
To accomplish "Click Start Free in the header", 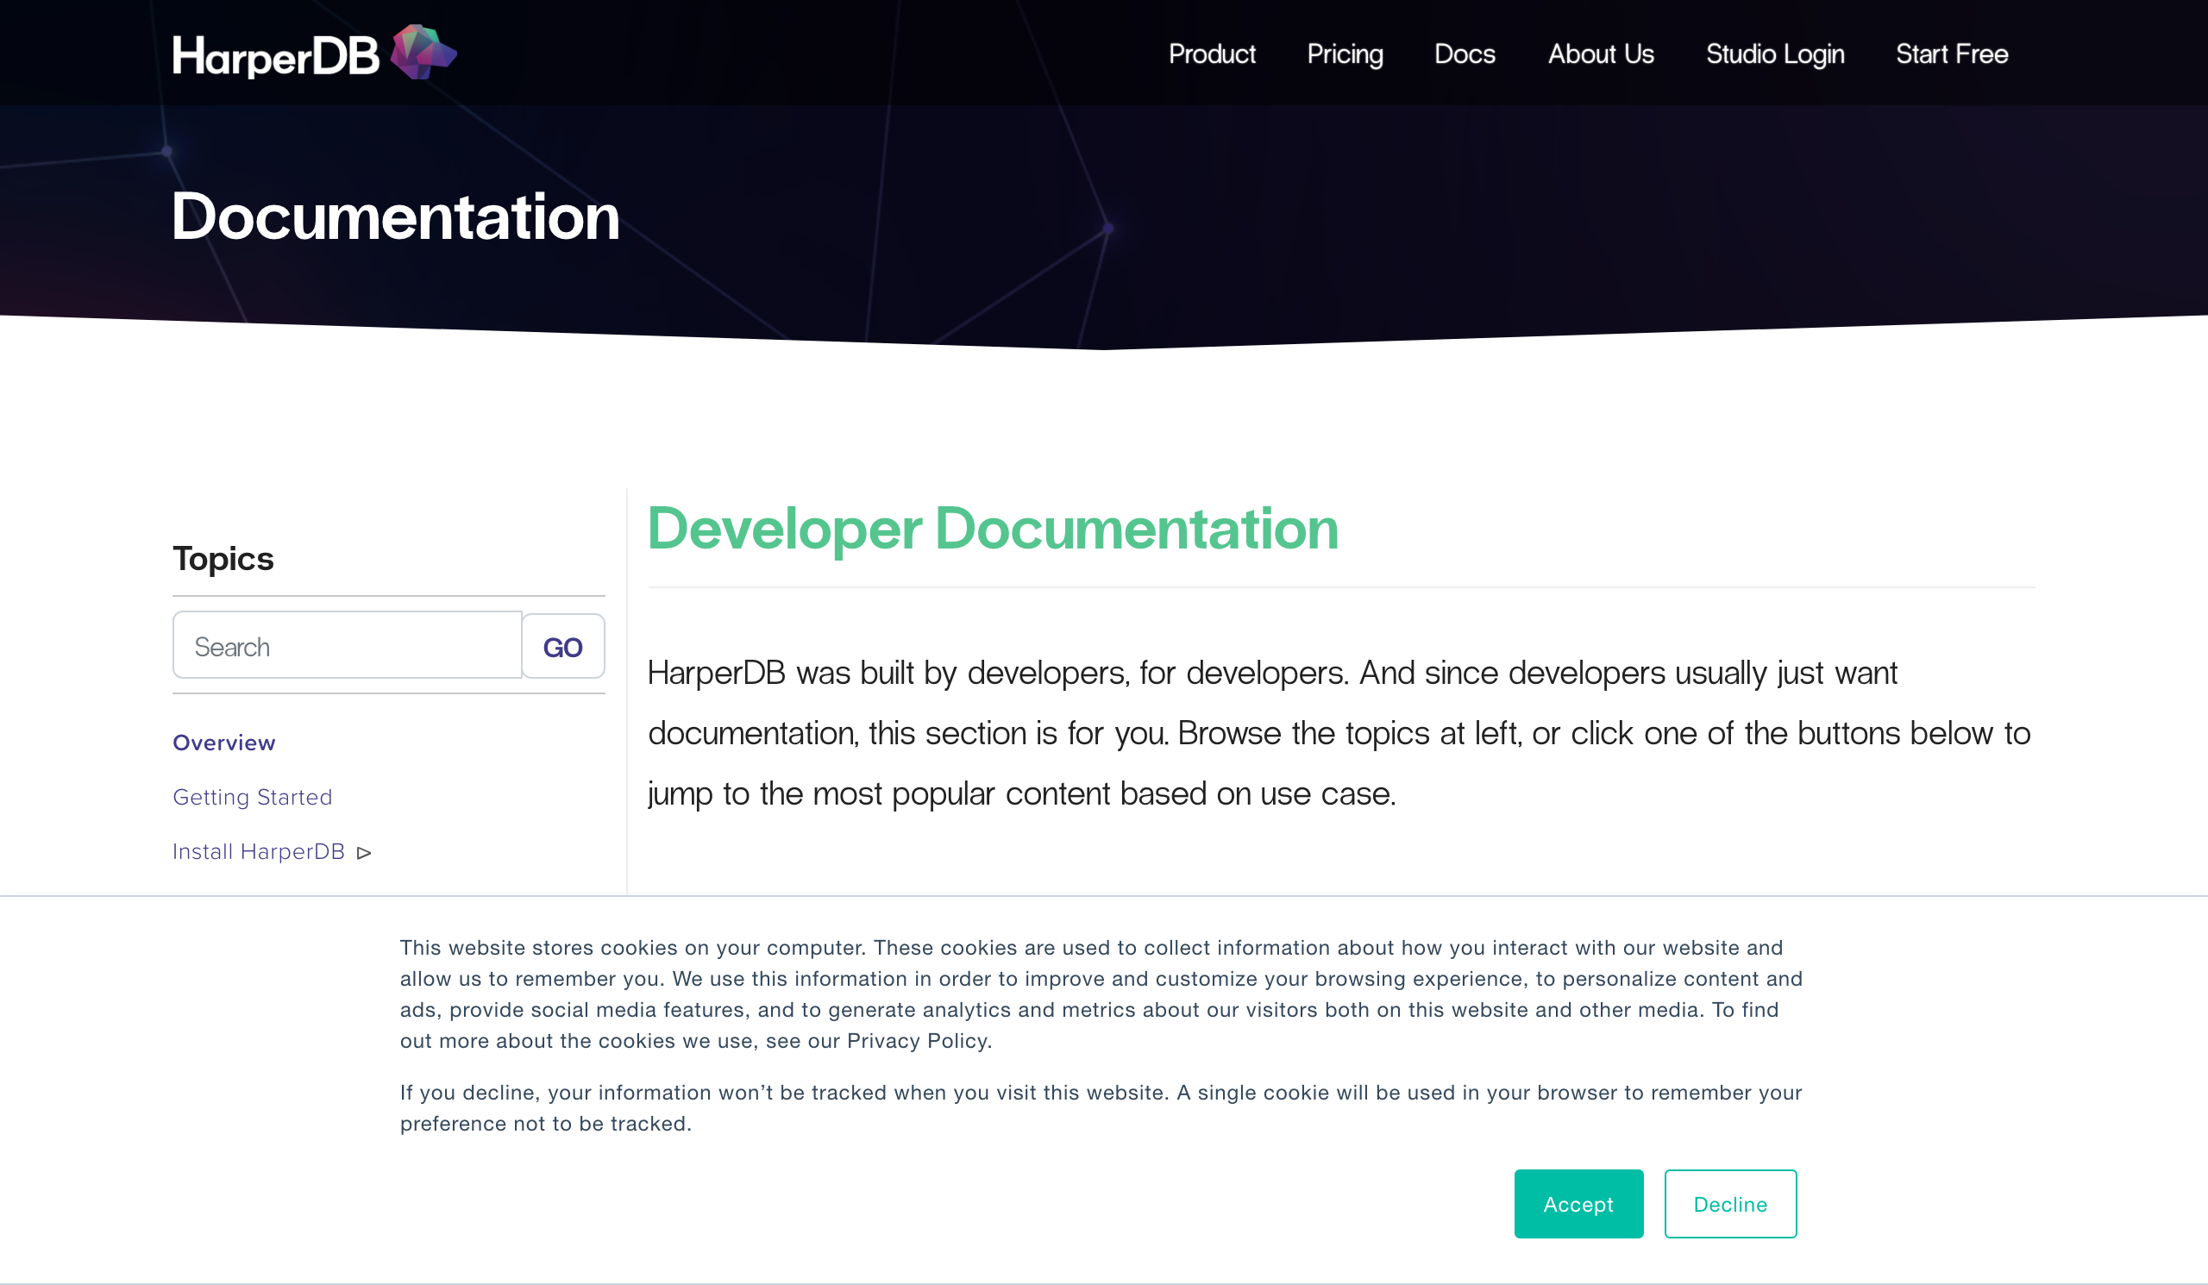I will click(1951, 54).
